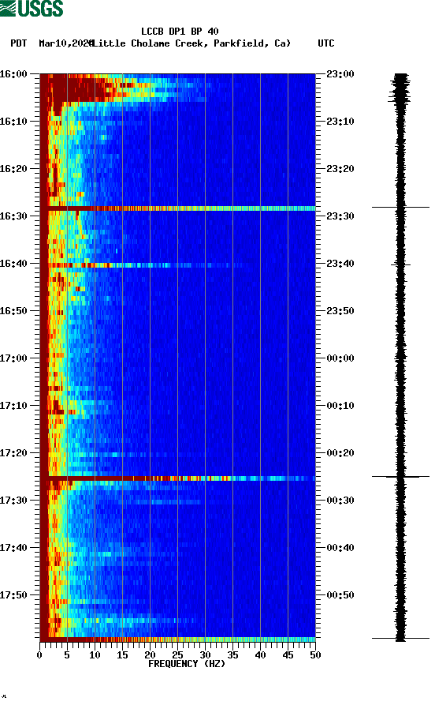The image size is (435, 705).
Task: Click the 35 Hz frequency tick label
Action: (232, 655)
